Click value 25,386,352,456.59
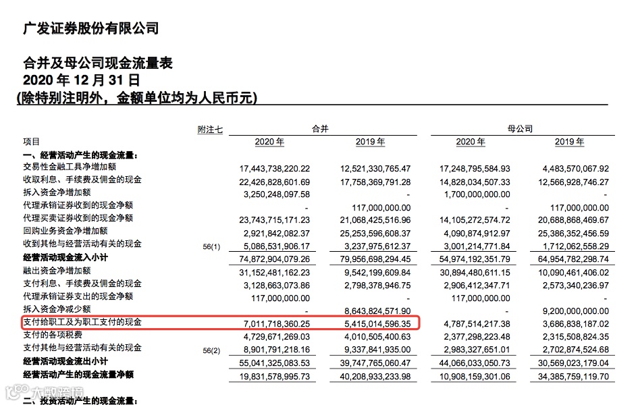This screenshot has height=405, width=638. point(574,234)
